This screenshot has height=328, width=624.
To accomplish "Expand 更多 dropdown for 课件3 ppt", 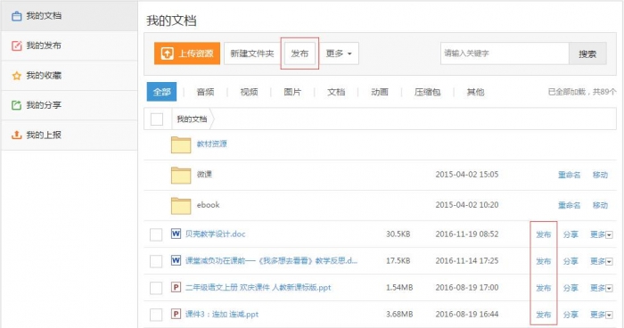I will click(602, 315).
